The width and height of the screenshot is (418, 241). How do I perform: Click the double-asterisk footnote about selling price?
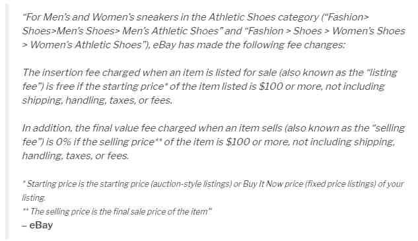[x=117, y=211]
